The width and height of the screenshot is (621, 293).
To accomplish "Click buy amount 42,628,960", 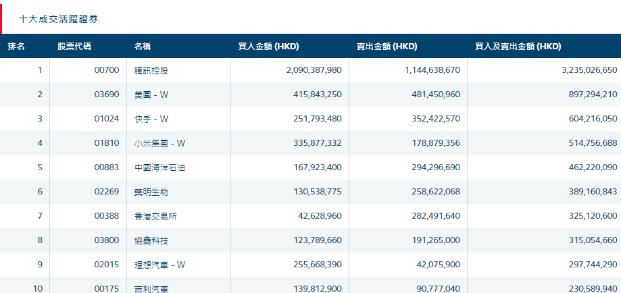I will coord(320,216).
